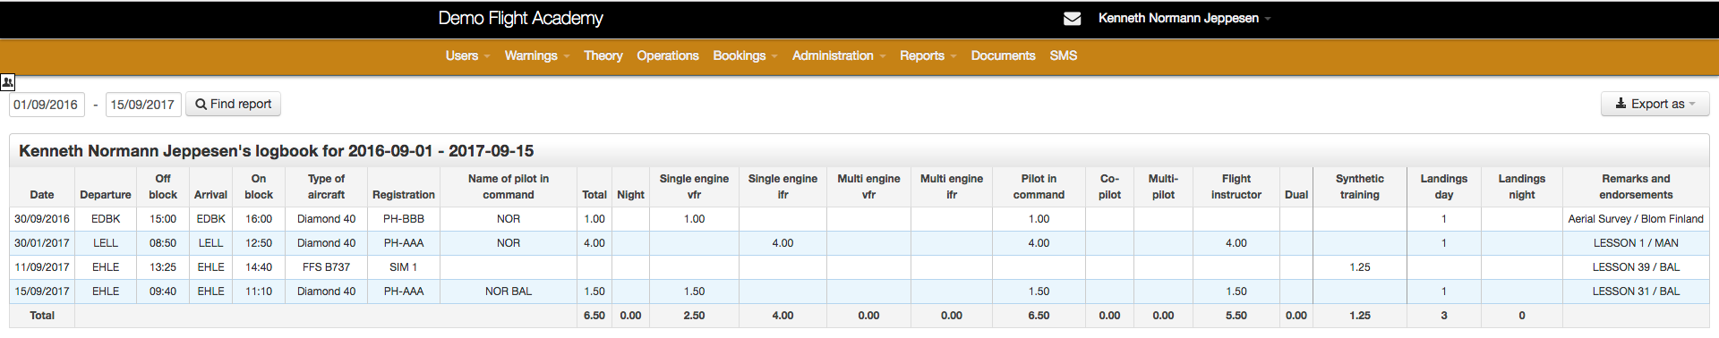Click the LESSON 31 / BAL remark

(x=1636, y=292)
